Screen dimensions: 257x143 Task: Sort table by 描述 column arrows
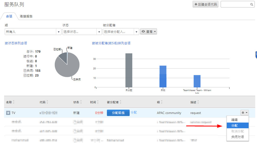[x=198, y=102]
